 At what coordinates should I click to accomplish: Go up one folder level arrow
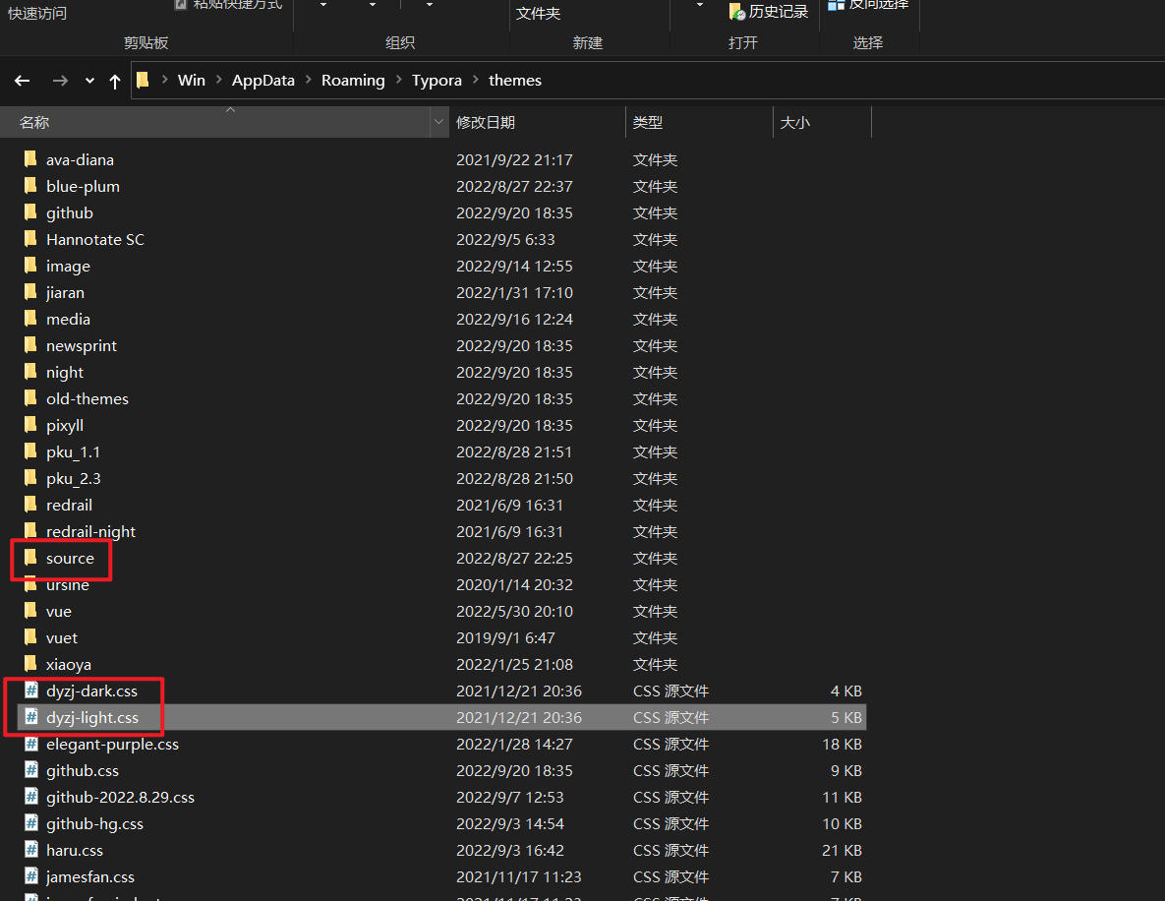pyautogui.click(x=114, y=81)
